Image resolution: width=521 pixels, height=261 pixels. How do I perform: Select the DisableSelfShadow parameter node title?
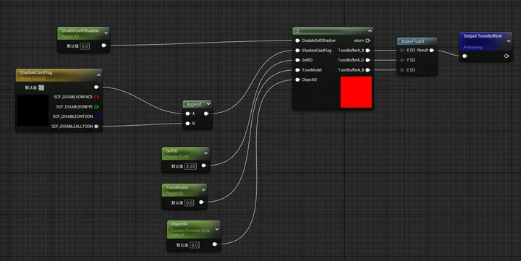pos(80,30)
